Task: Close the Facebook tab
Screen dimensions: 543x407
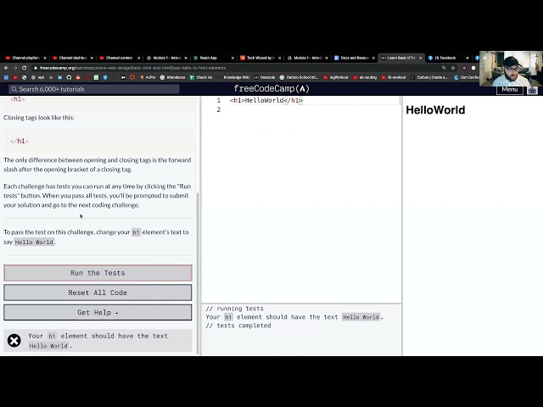Action: tap(467, 59)
